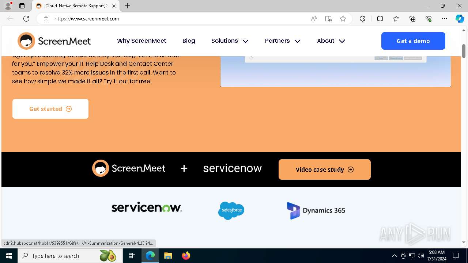This screenshot has height=263, width=468.
Task: Open Microsoft Edge on taskbar
Action: [x=150, y=256]
